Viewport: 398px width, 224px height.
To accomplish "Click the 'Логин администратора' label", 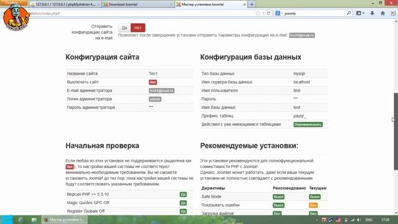I will point(90,99).
